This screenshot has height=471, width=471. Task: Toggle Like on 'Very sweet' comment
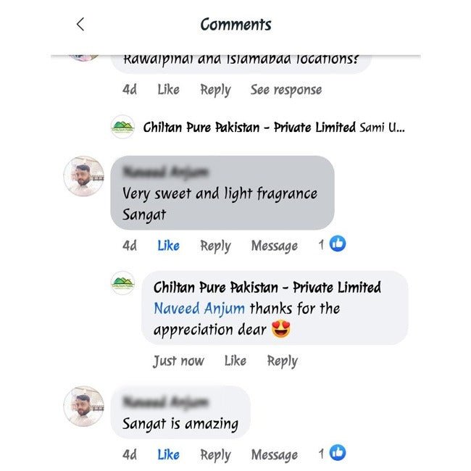tap(169, 246)
